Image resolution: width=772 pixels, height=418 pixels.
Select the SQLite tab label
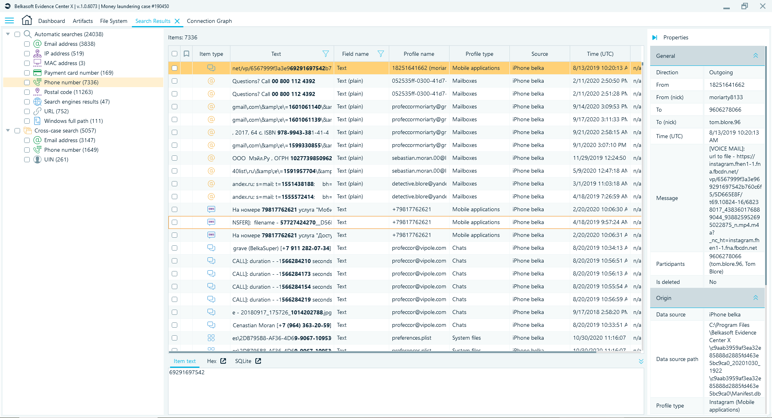[x=243, y=361]
